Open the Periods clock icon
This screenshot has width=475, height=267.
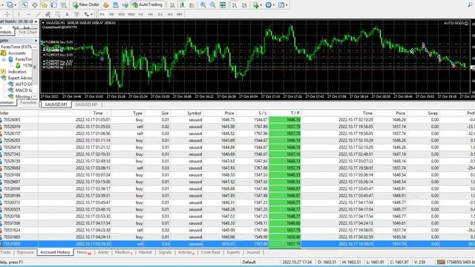click(269, 5)
